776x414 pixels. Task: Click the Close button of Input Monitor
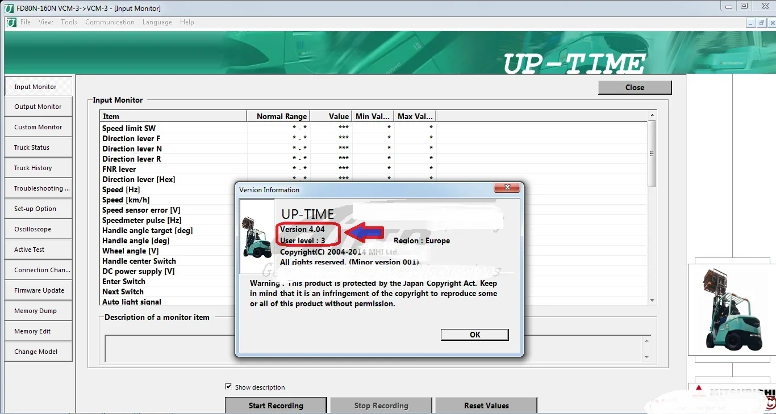pos(635,87)
